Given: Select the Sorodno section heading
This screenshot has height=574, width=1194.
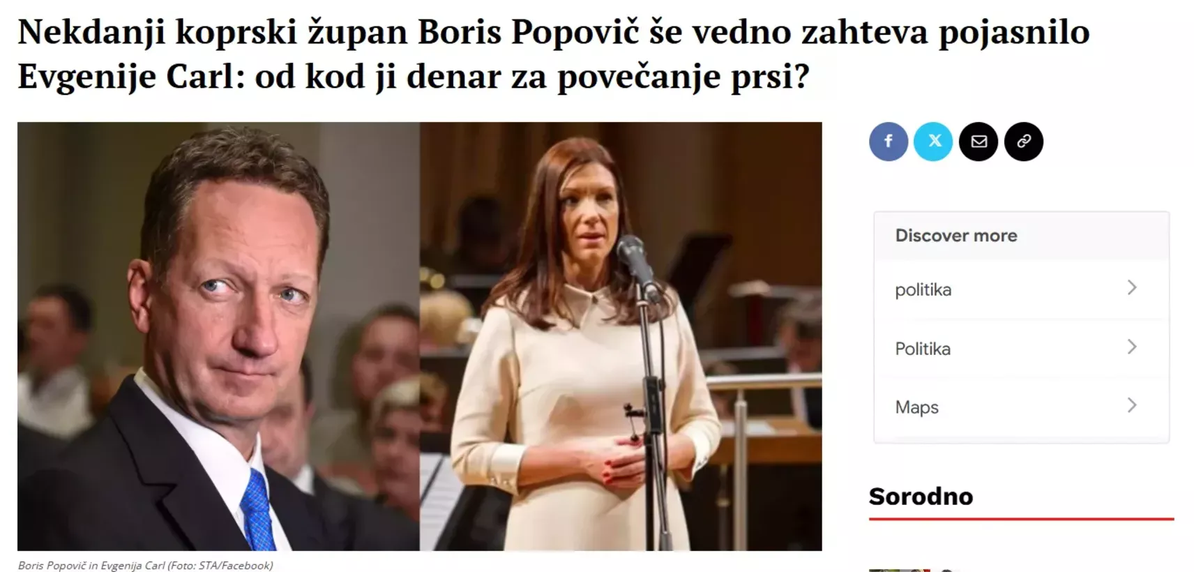Looking at the screenshot, I should pyautogui.click(x=921, y=497).
